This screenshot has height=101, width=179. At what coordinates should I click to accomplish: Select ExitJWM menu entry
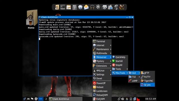(102, 99)
